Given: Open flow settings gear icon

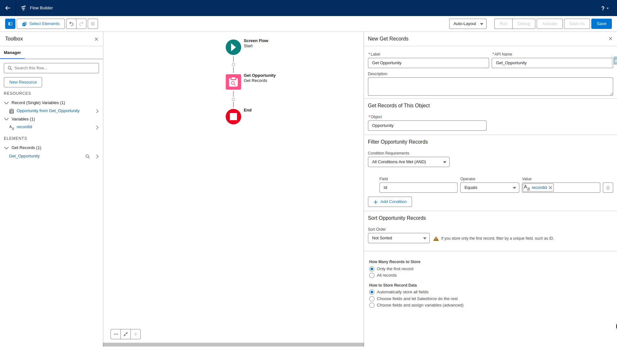Looking at the screenshot, I should (x=93, y=24).
